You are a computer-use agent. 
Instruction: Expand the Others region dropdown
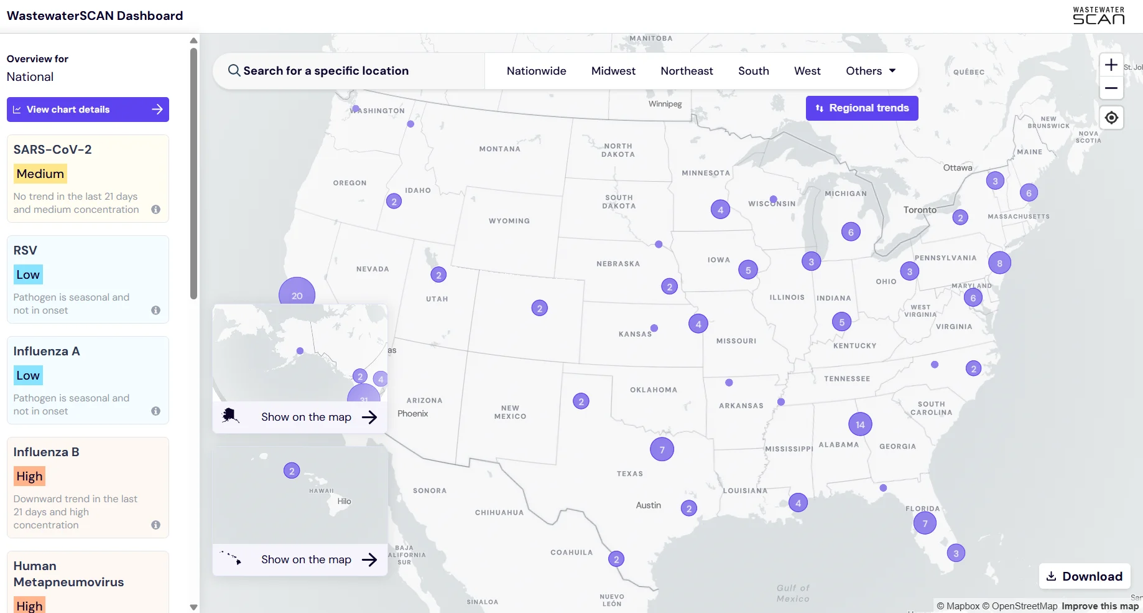click(871, 71)
